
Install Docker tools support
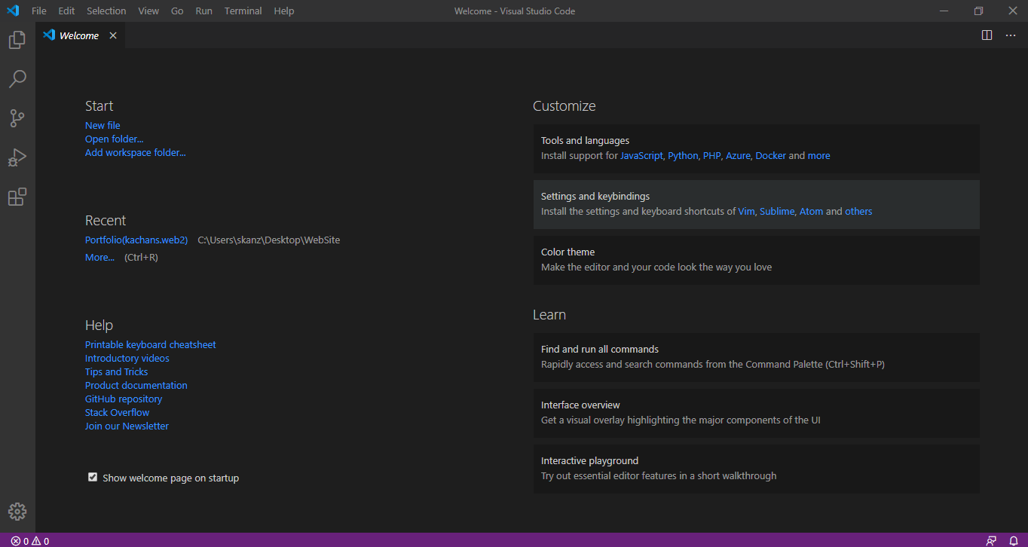[x=770, y=155]
